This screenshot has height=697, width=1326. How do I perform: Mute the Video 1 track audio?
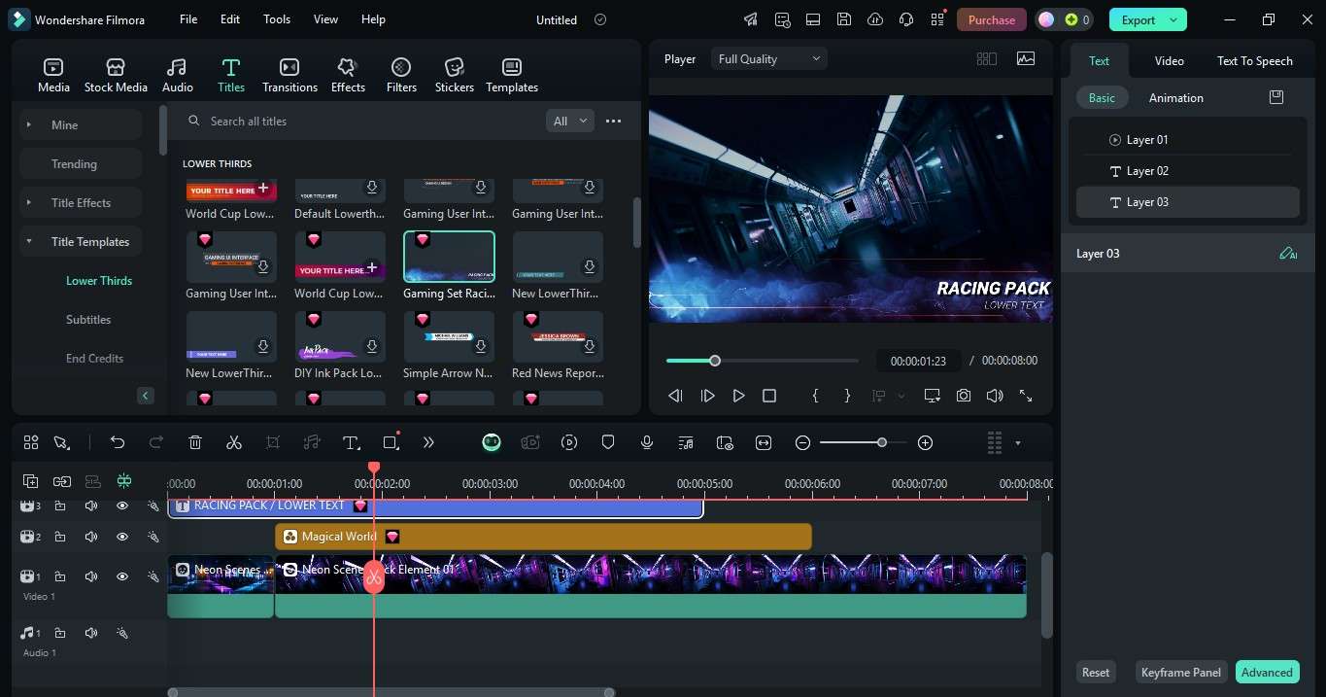pyautogui.click(x=91, y=576)
